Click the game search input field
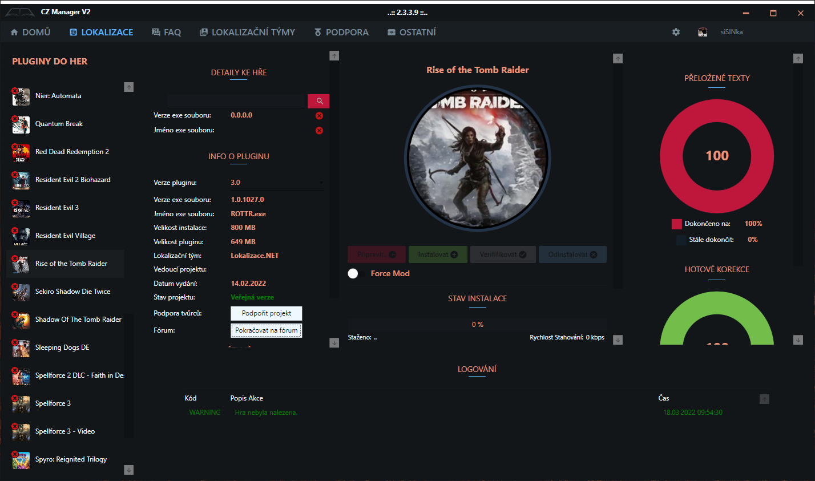 tap(230, 101)
